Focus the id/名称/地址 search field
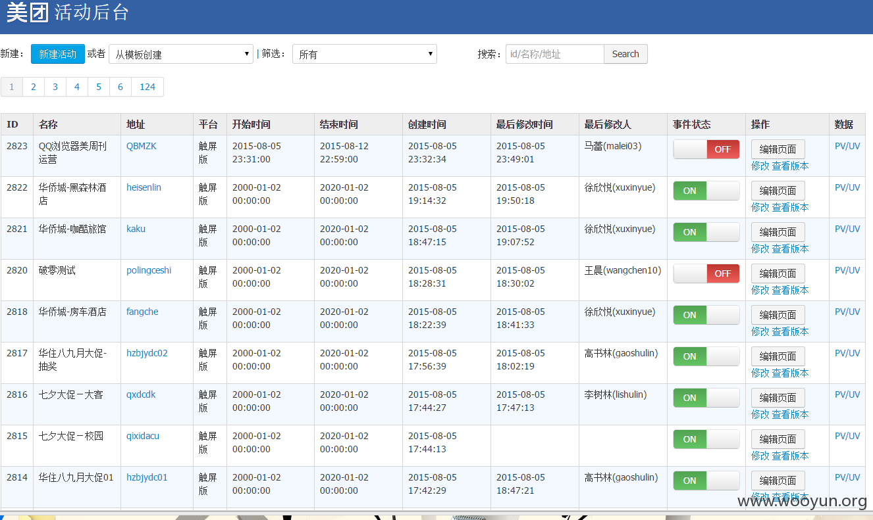 coord(555,54)
